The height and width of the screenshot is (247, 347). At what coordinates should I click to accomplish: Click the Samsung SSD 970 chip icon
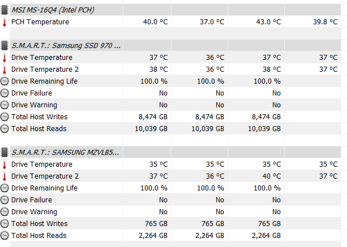coord(5,46)
